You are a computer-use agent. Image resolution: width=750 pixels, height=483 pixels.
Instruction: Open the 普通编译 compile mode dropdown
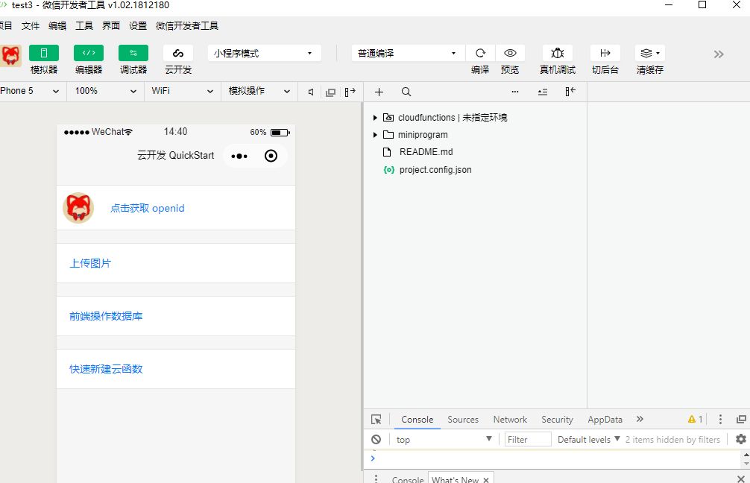click(x=408, y=53)
